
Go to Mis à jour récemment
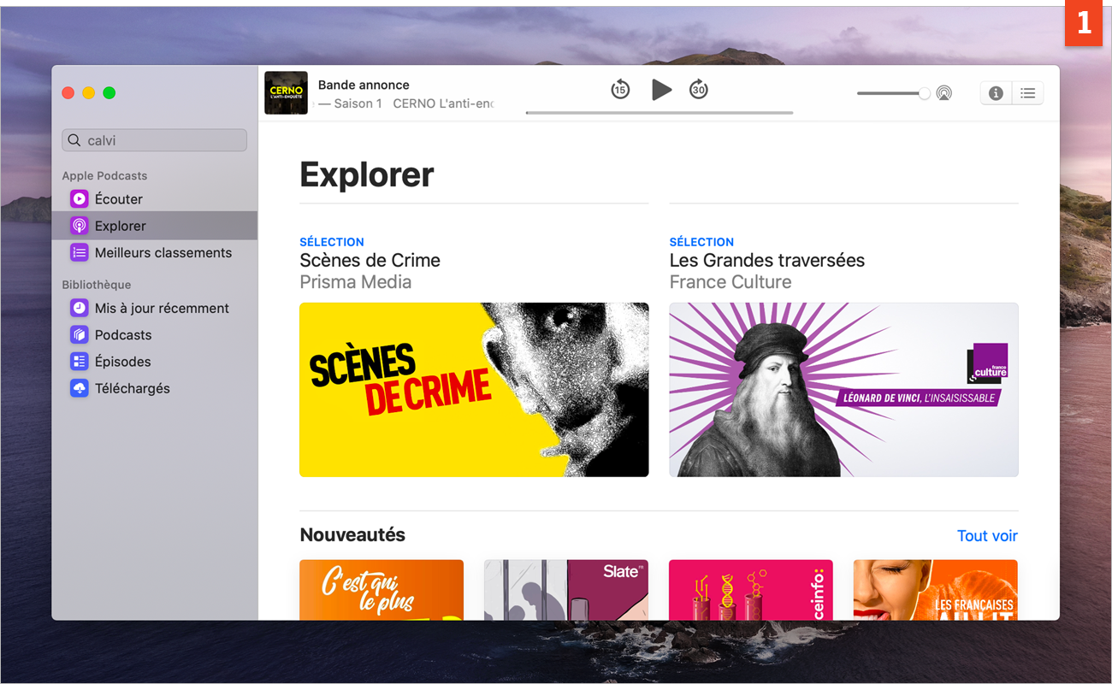(162, 308)
